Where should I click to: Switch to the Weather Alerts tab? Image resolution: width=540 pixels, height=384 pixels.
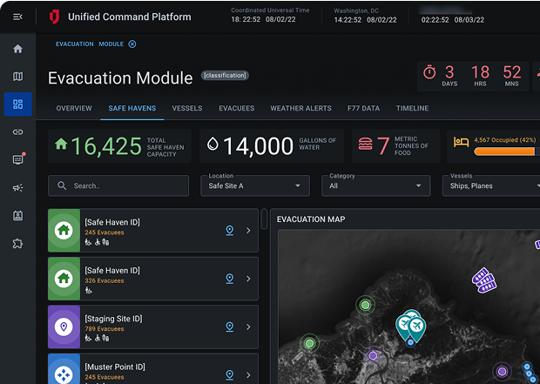[x=300, y=108]
